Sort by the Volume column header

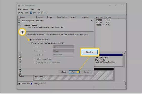pos(27,18)
